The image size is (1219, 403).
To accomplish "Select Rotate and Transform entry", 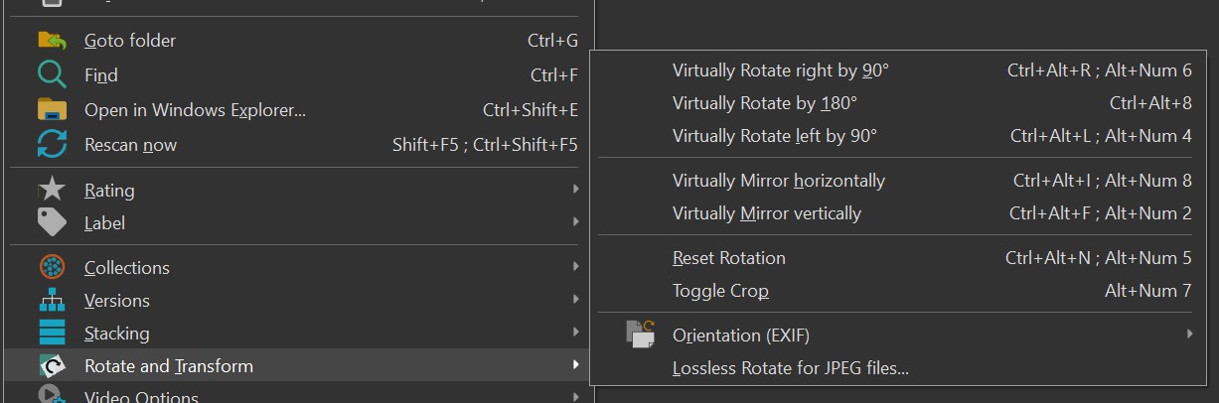I will tap(294, 365).
